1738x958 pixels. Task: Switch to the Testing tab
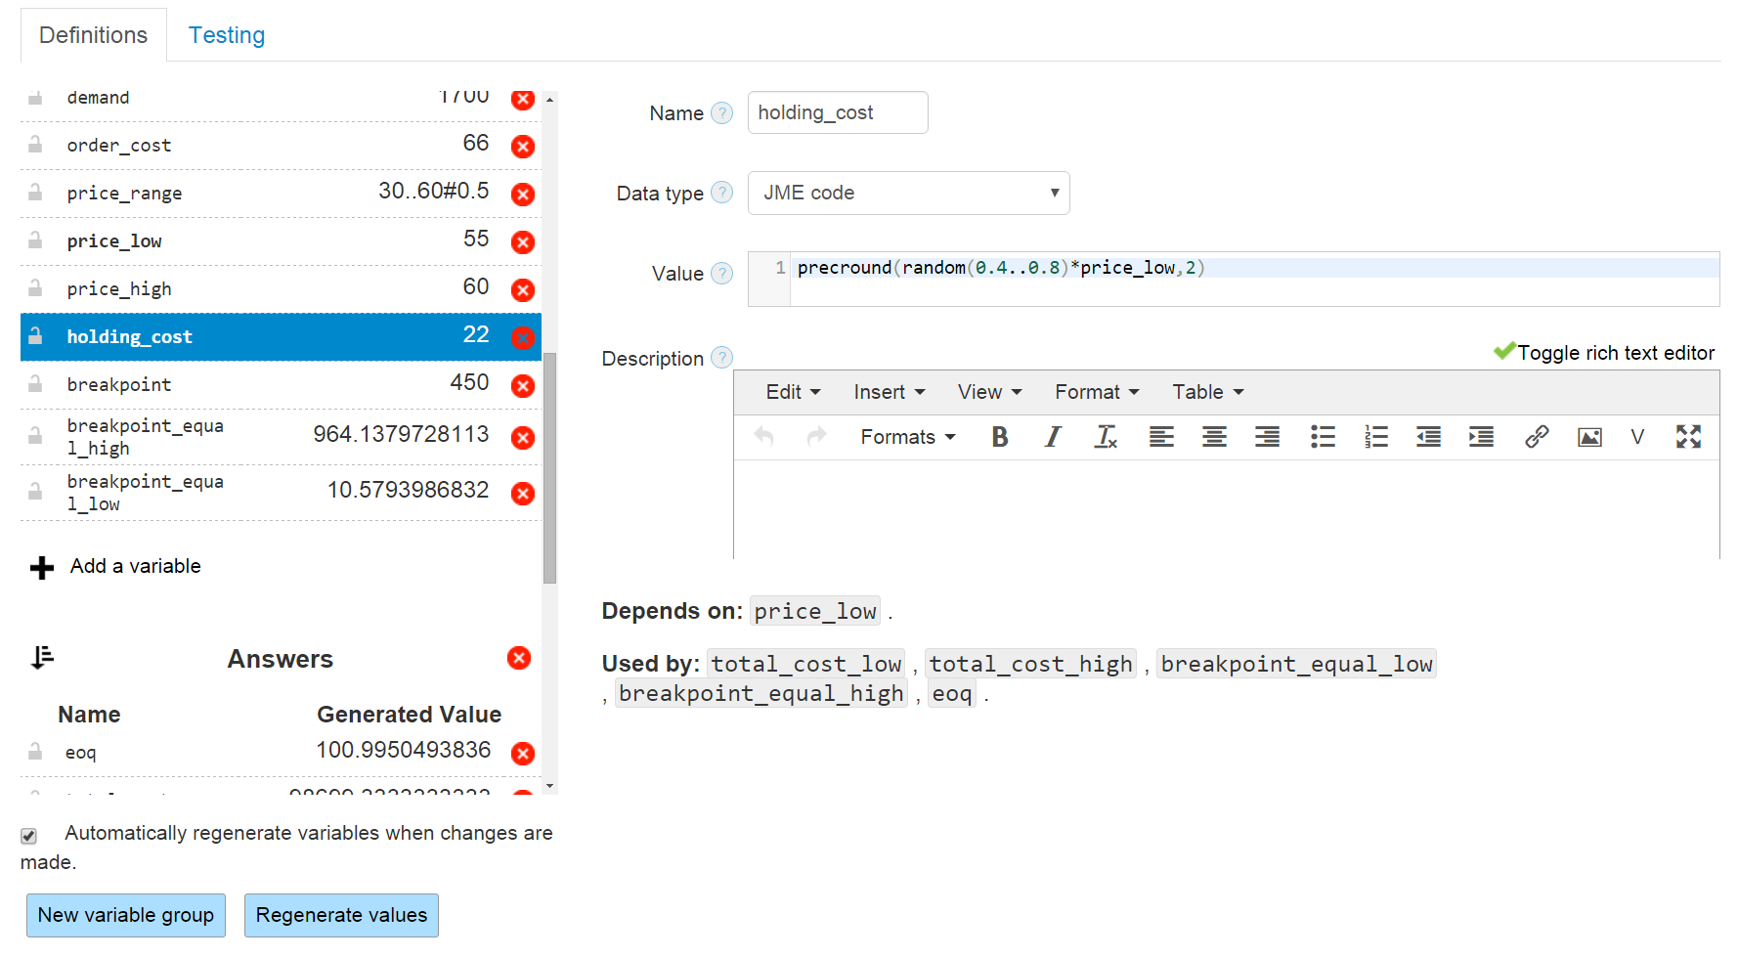[226, 35]
